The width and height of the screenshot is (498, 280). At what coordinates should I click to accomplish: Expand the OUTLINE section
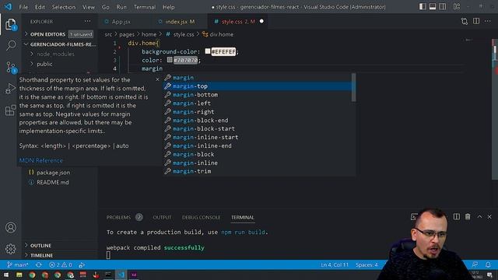tap(40, 246)
